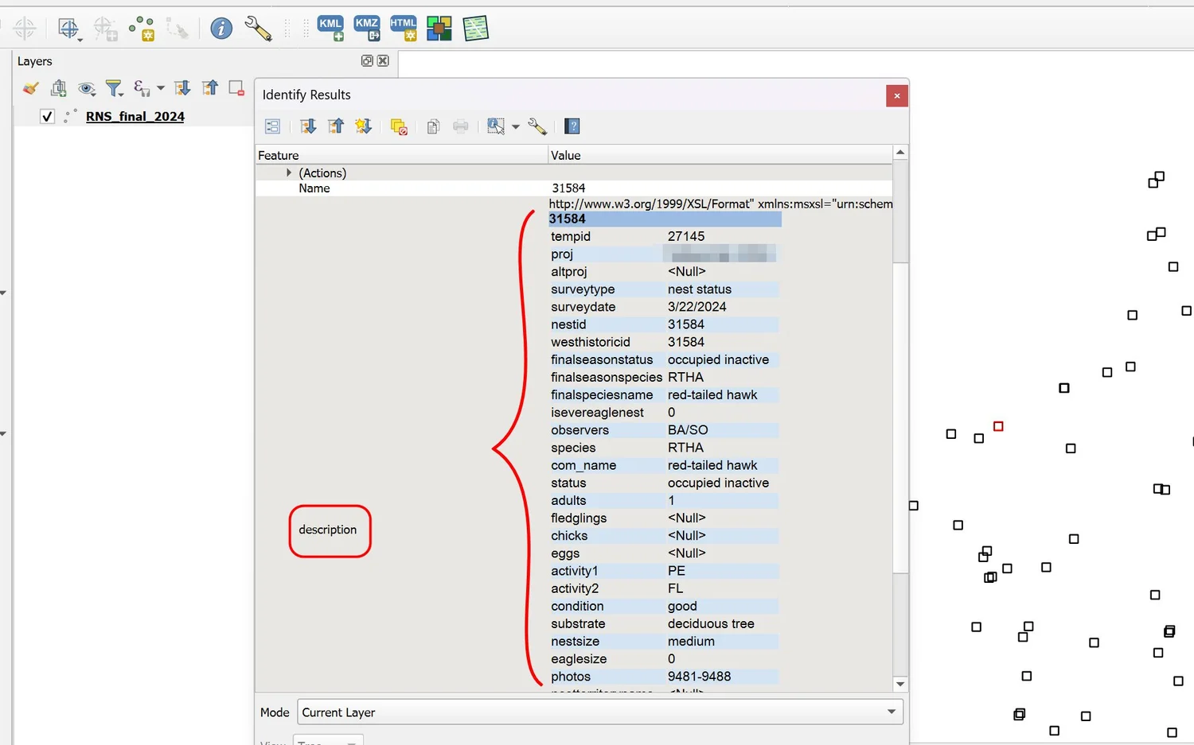Enable expand new results automatically
Viewport: 1194px width, 745px height.
point(364,126)
